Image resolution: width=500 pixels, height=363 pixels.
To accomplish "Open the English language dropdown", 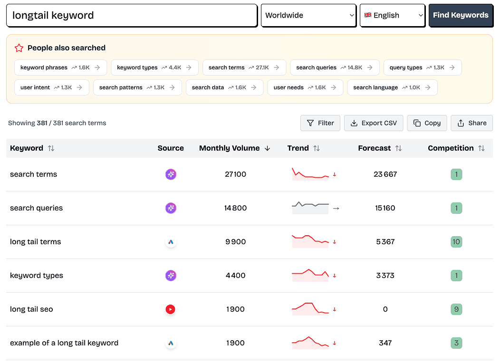I will (x=392, y=15).
